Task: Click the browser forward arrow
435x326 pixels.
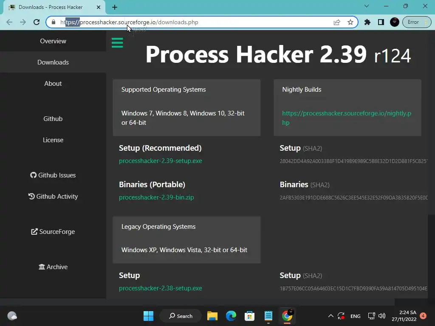Action: [x=23, y=22]
